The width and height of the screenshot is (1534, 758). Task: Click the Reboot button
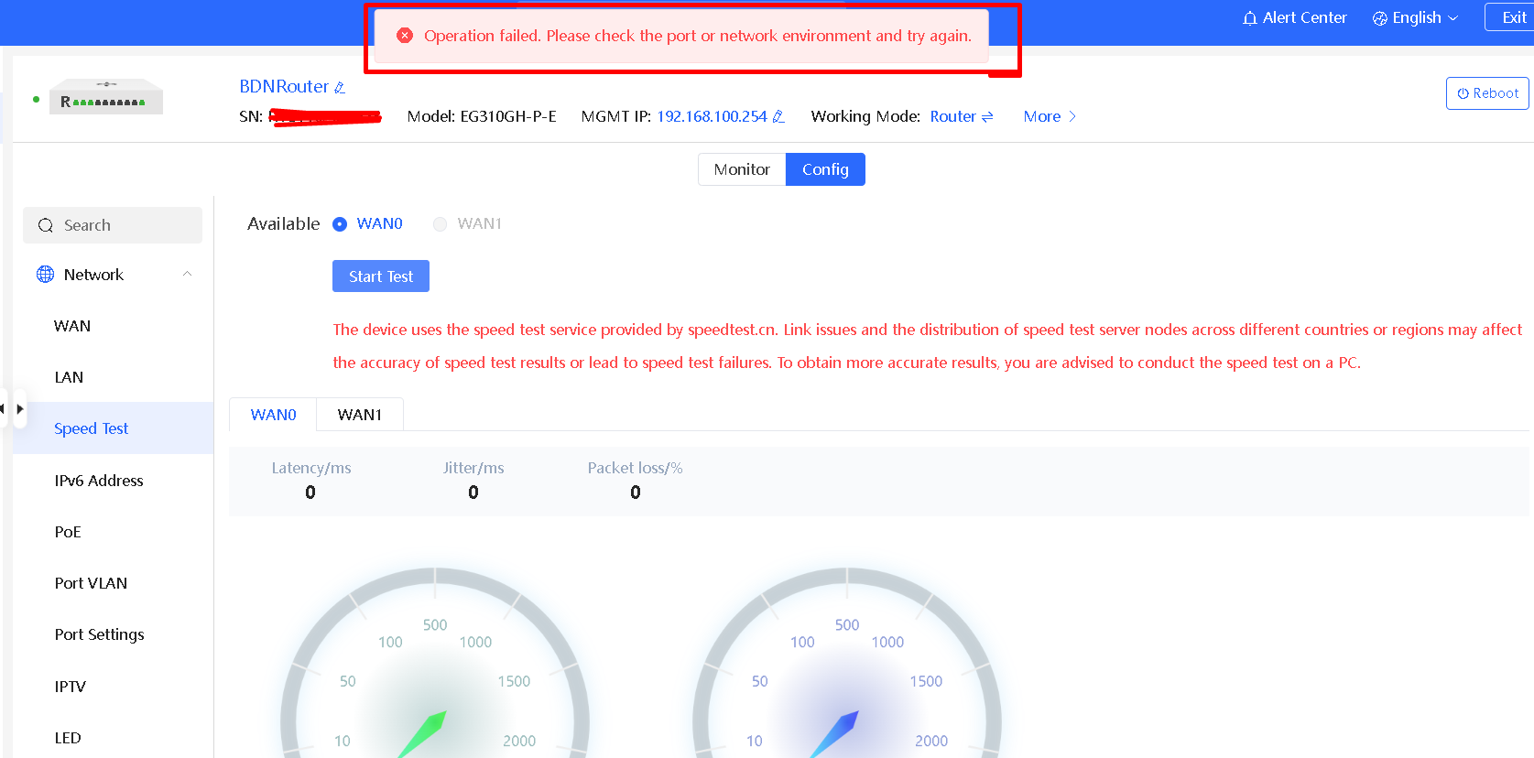[1487, 93]
